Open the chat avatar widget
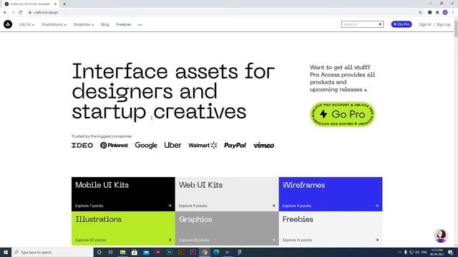Image resolution: width=458 pixels, height=257 pixels. coord(441,236)
